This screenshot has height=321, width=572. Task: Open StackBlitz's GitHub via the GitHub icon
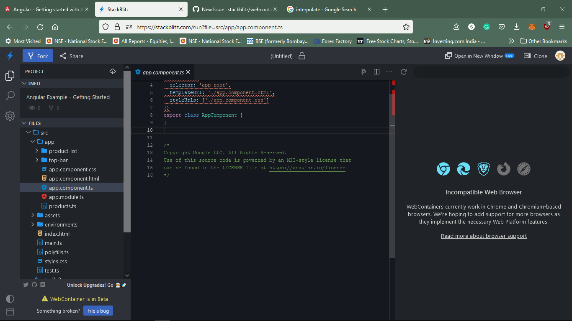34,285
